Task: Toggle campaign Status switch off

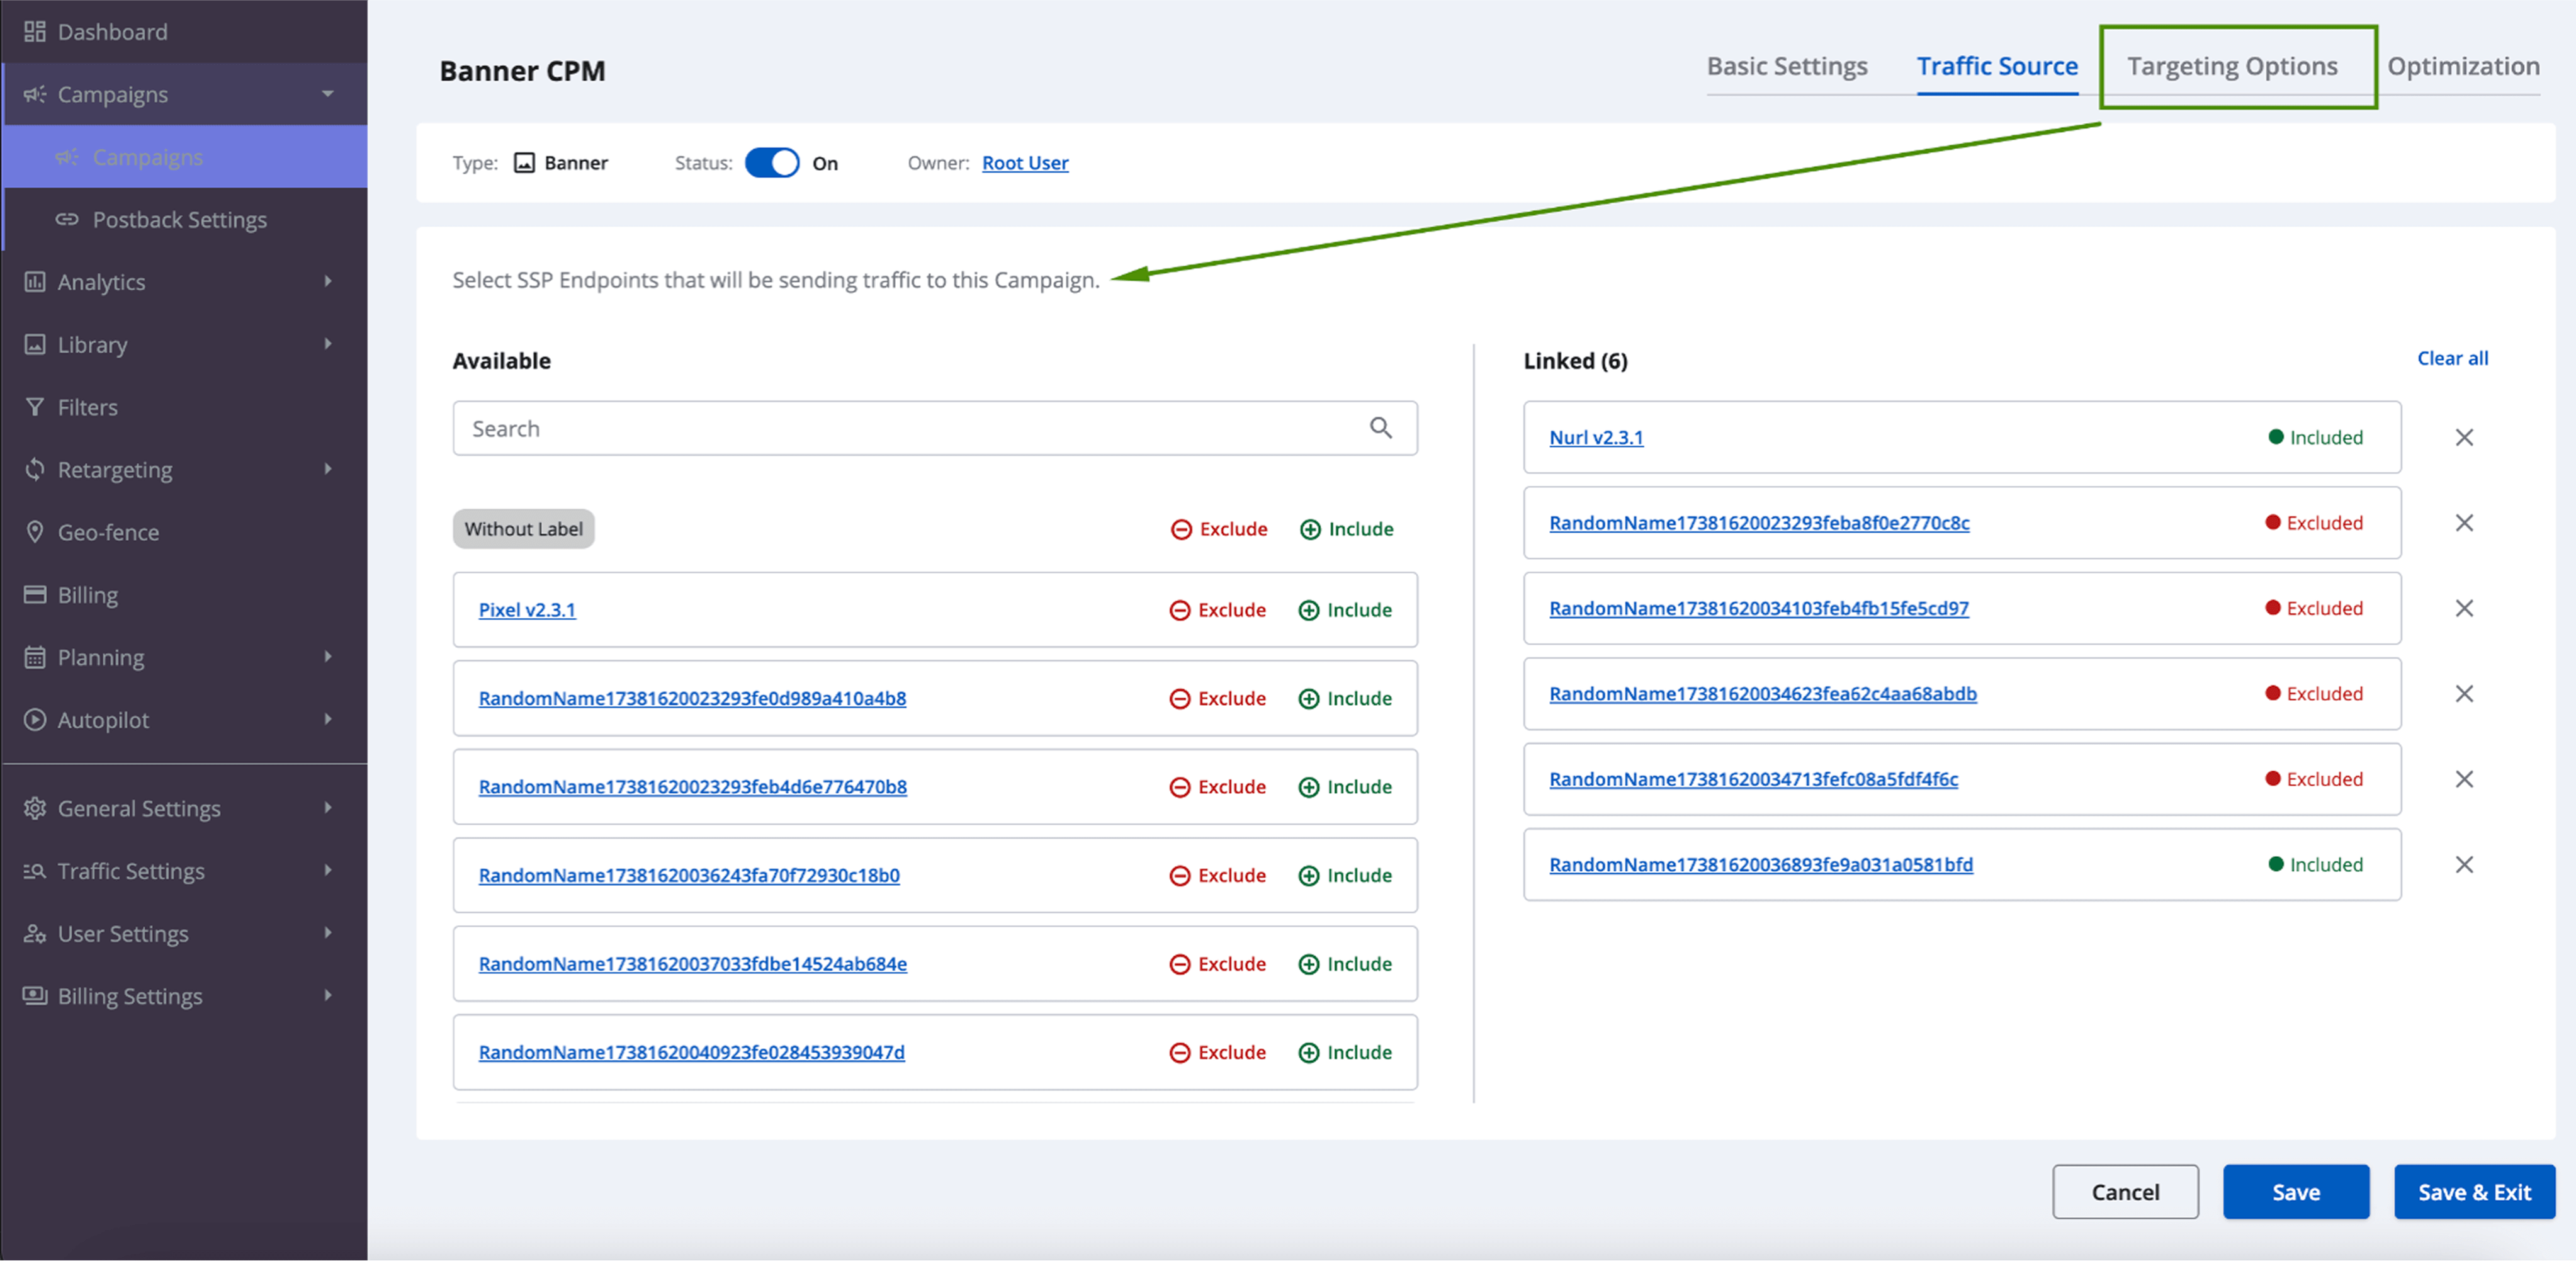Action: pyautogui.click(x=772, y=163)
